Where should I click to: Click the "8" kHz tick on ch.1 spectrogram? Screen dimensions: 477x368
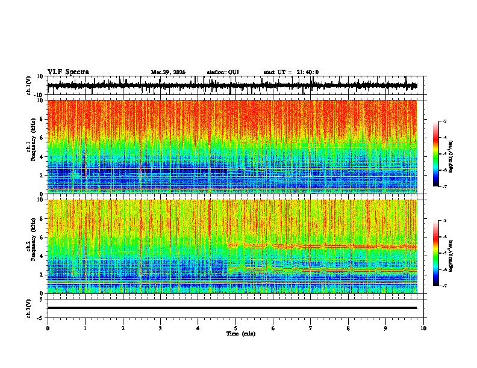click(42, 119)
